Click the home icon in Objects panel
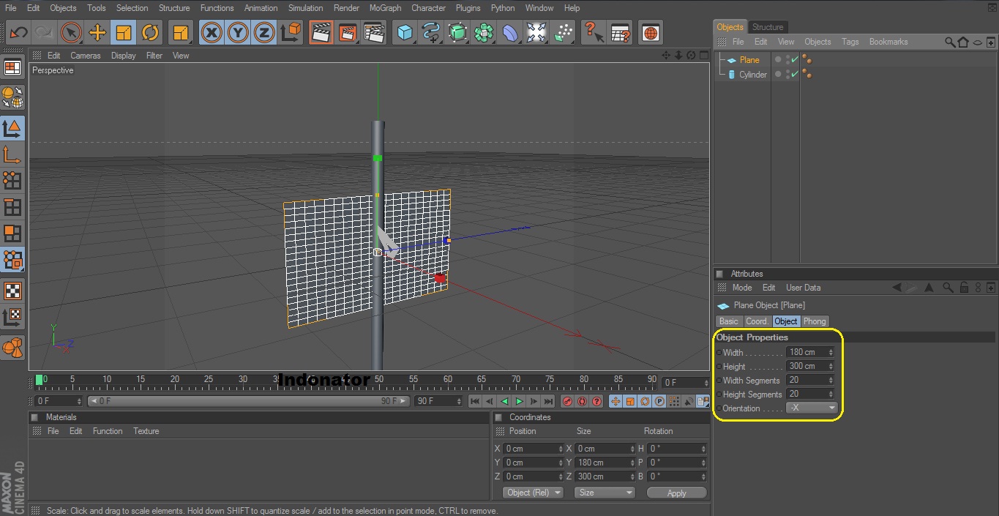999x516 pixels. [x=963, y=42]
